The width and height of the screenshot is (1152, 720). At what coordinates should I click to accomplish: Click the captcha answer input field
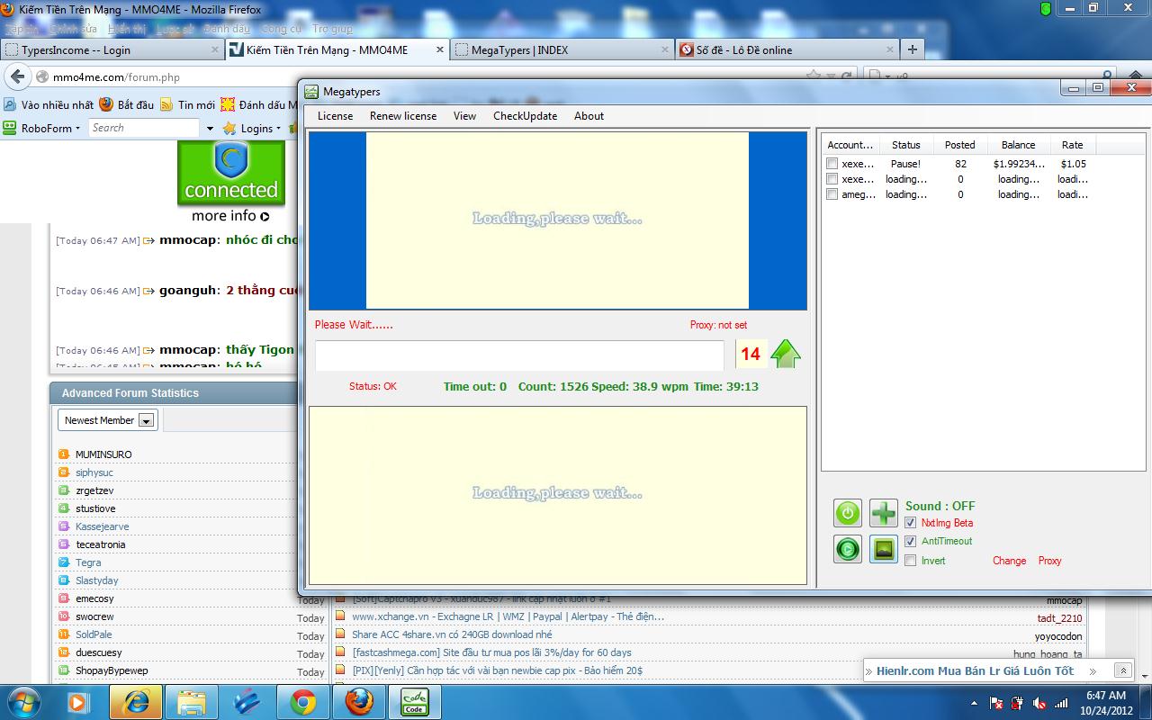(x=519, y=355)
